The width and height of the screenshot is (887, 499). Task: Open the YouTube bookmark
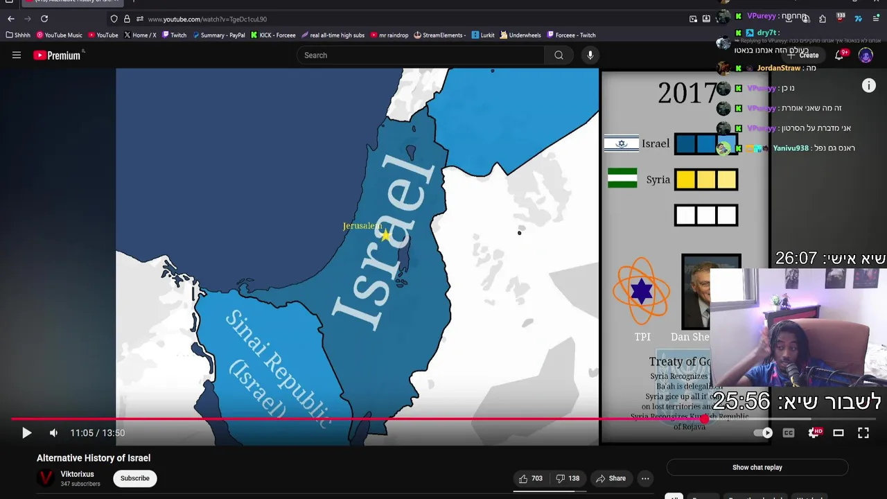pos(103,35)
